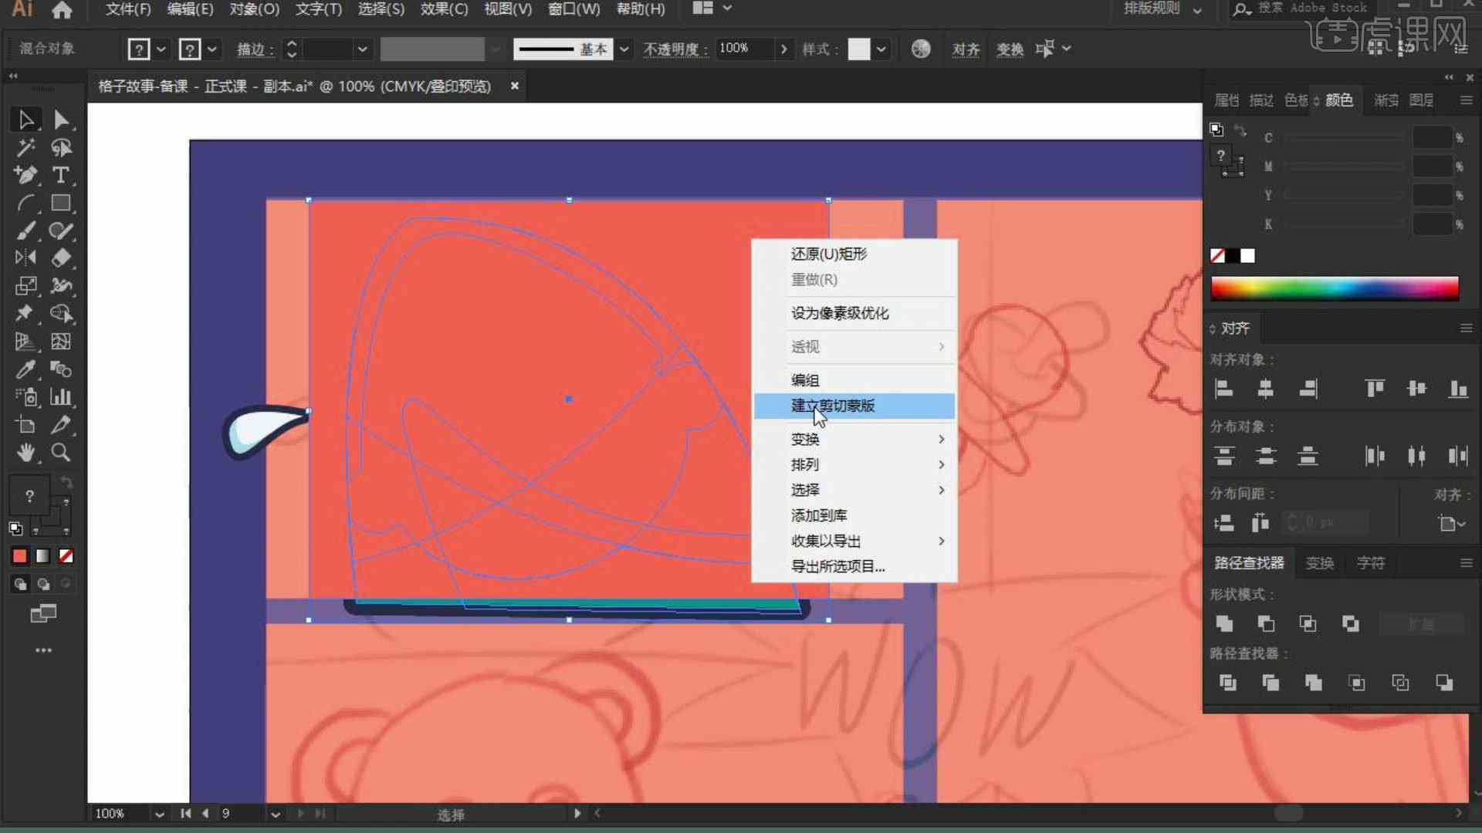
Task: Open zoom level 100% dropdown
Action: (159, 814)
